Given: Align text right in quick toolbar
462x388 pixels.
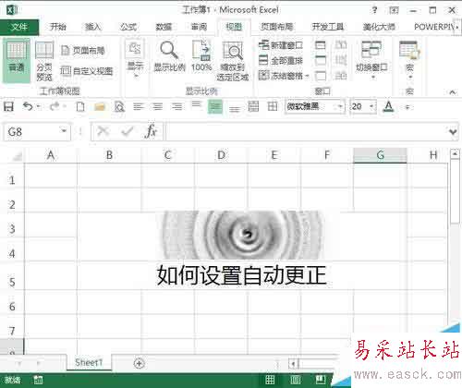Looking at the screenshot, I should (x=176, y=107).
